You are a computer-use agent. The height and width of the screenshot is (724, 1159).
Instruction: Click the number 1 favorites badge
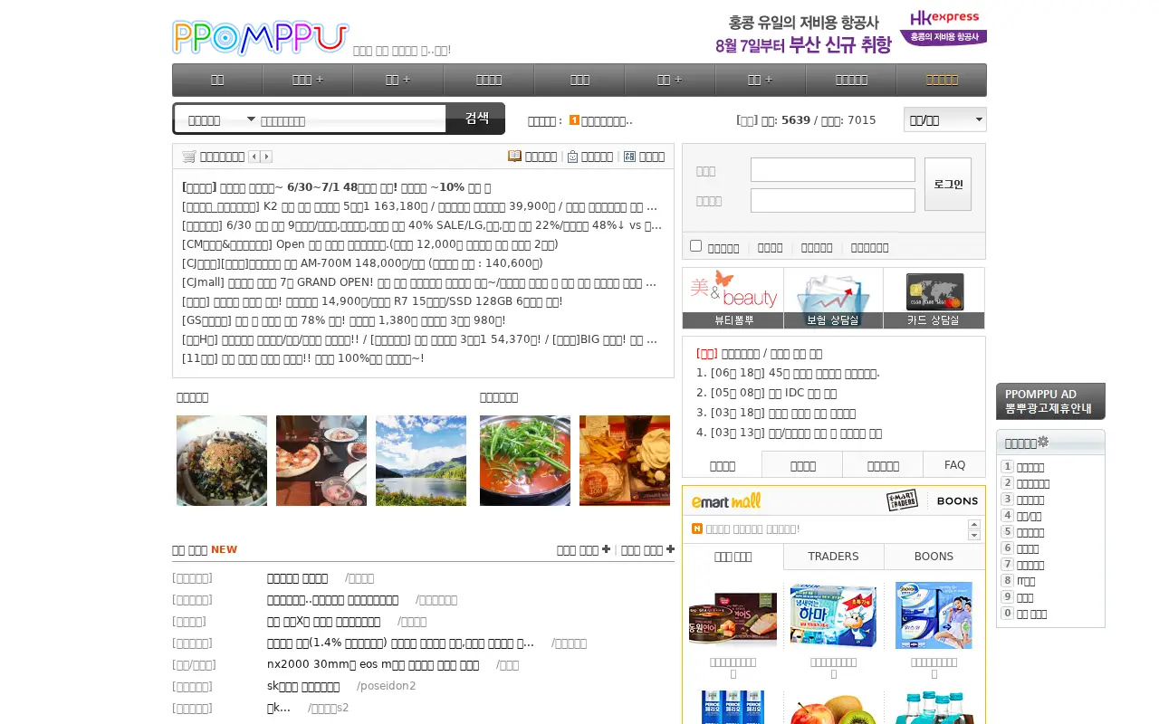(x=1007, y=467)
